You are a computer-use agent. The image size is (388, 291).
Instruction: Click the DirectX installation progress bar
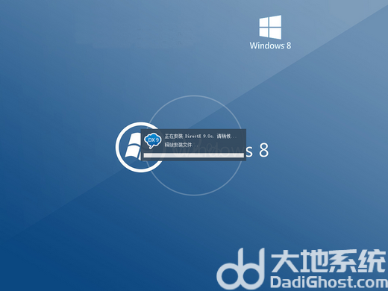coord(193,155)
